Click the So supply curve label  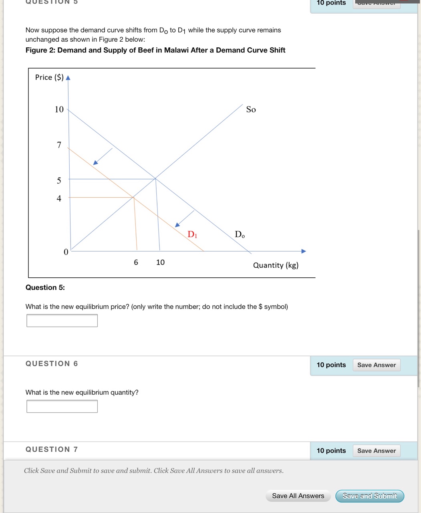pos(251,109)
